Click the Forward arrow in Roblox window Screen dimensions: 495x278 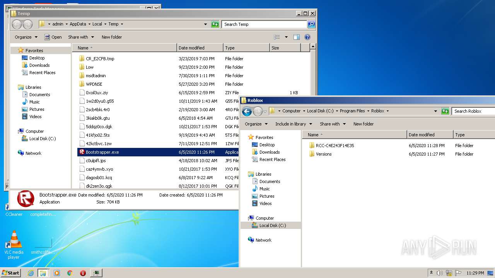258,111
